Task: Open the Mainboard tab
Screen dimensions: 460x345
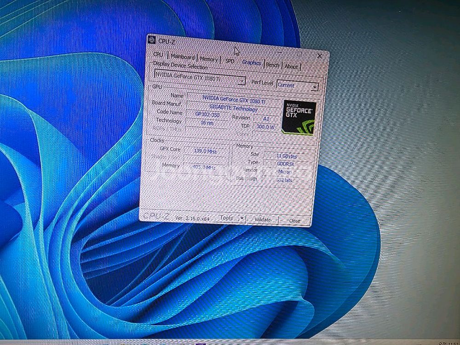Action: (x=183, y=57)
